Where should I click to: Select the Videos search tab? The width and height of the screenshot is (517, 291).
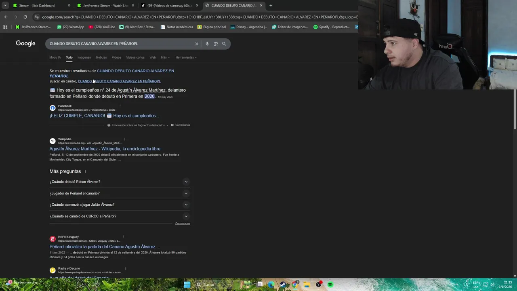pos(116,57)
